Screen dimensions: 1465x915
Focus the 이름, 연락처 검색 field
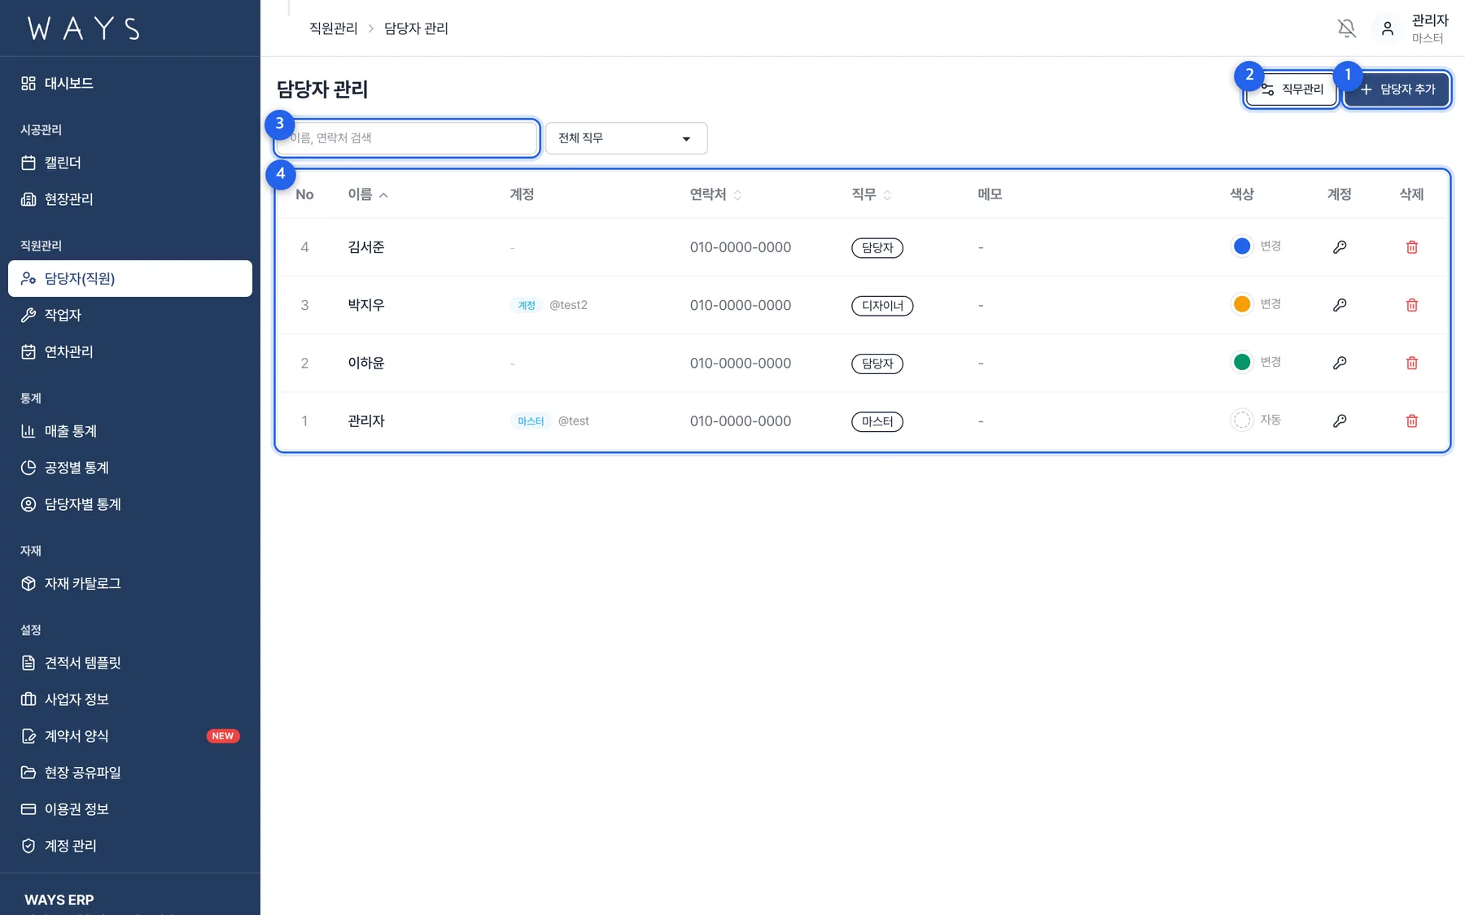407,138
